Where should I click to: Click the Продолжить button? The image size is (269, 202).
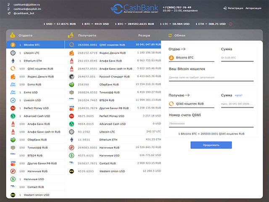(x=211, y=145)
